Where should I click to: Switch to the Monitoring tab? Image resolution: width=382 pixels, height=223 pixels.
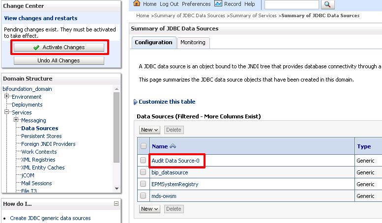[x=193, y=43]
